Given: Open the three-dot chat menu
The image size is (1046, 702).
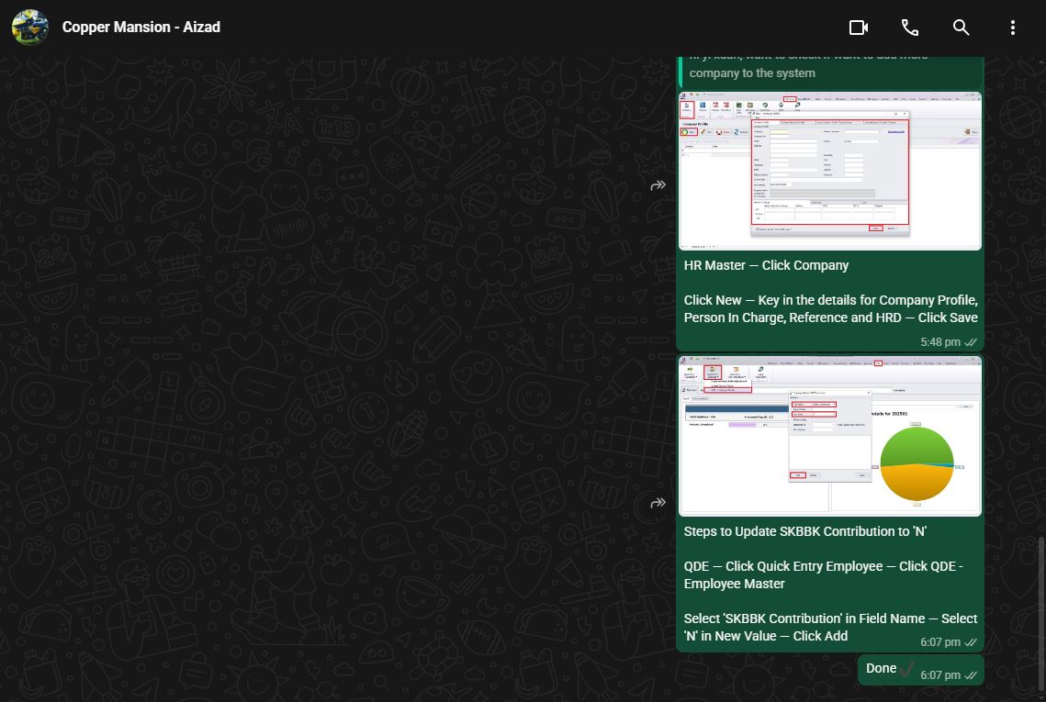Looking at the screenshot, I should click(x=1012, y=28).
